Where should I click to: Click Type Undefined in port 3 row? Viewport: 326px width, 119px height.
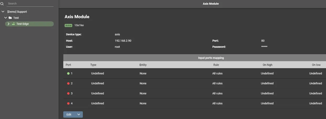[x=98, y=93]
